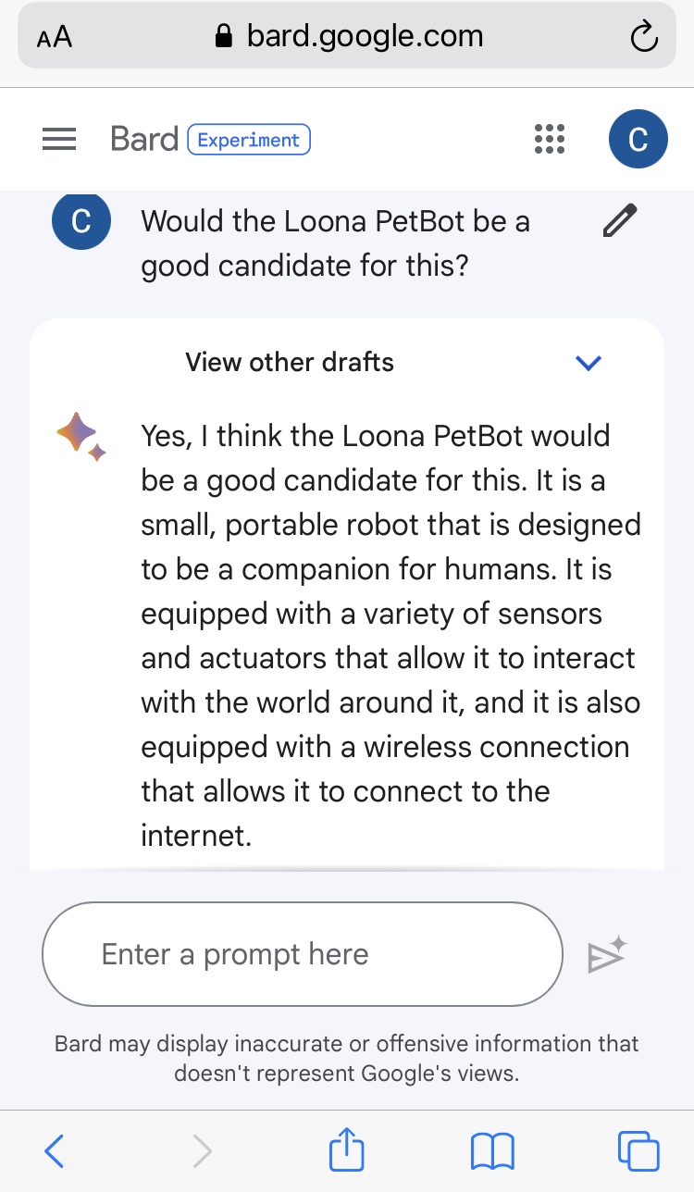Expand the View other drafts chevron
The width and height of the screenshot is (694, 1192).
click(589, 362)
